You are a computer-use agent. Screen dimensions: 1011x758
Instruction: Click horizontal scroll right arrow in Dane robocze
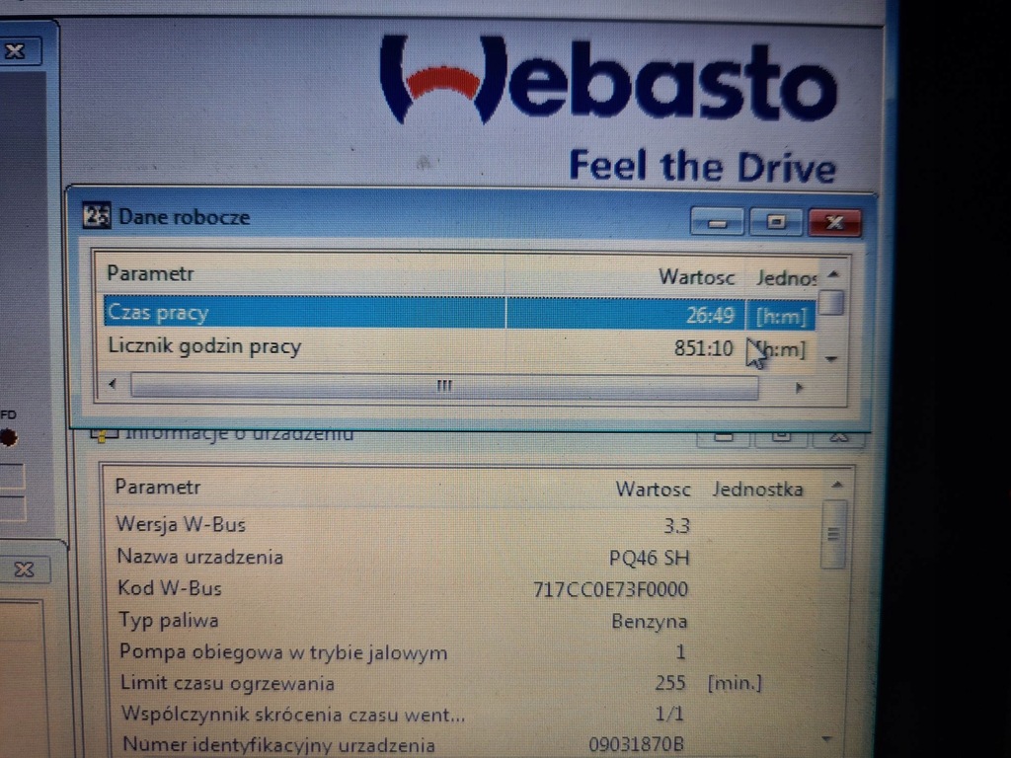800,387
